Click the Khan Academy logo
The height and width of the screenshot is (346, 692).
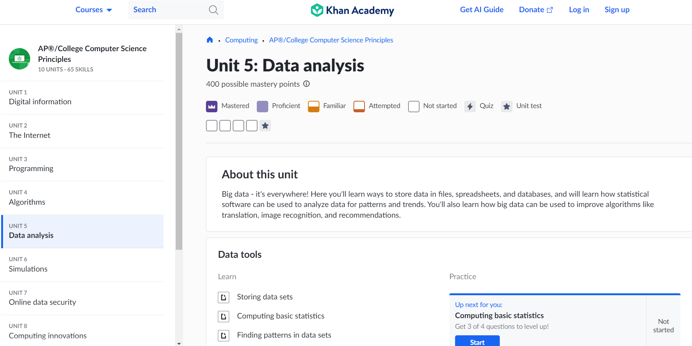tap(352, 10)
